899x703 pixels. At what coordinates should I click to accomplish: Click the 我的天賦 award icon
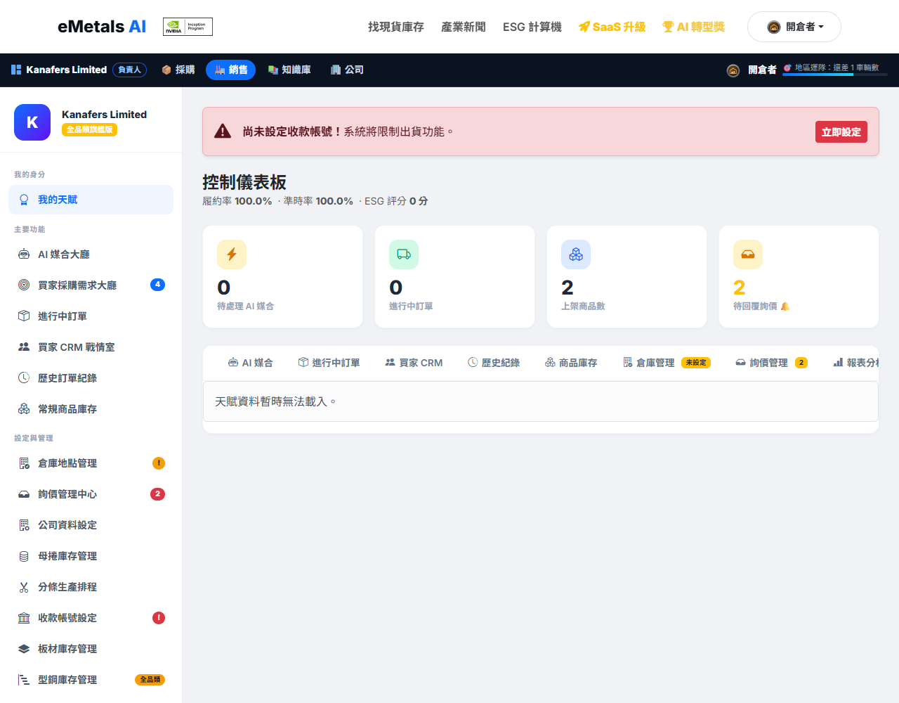[x=24, y=200]
